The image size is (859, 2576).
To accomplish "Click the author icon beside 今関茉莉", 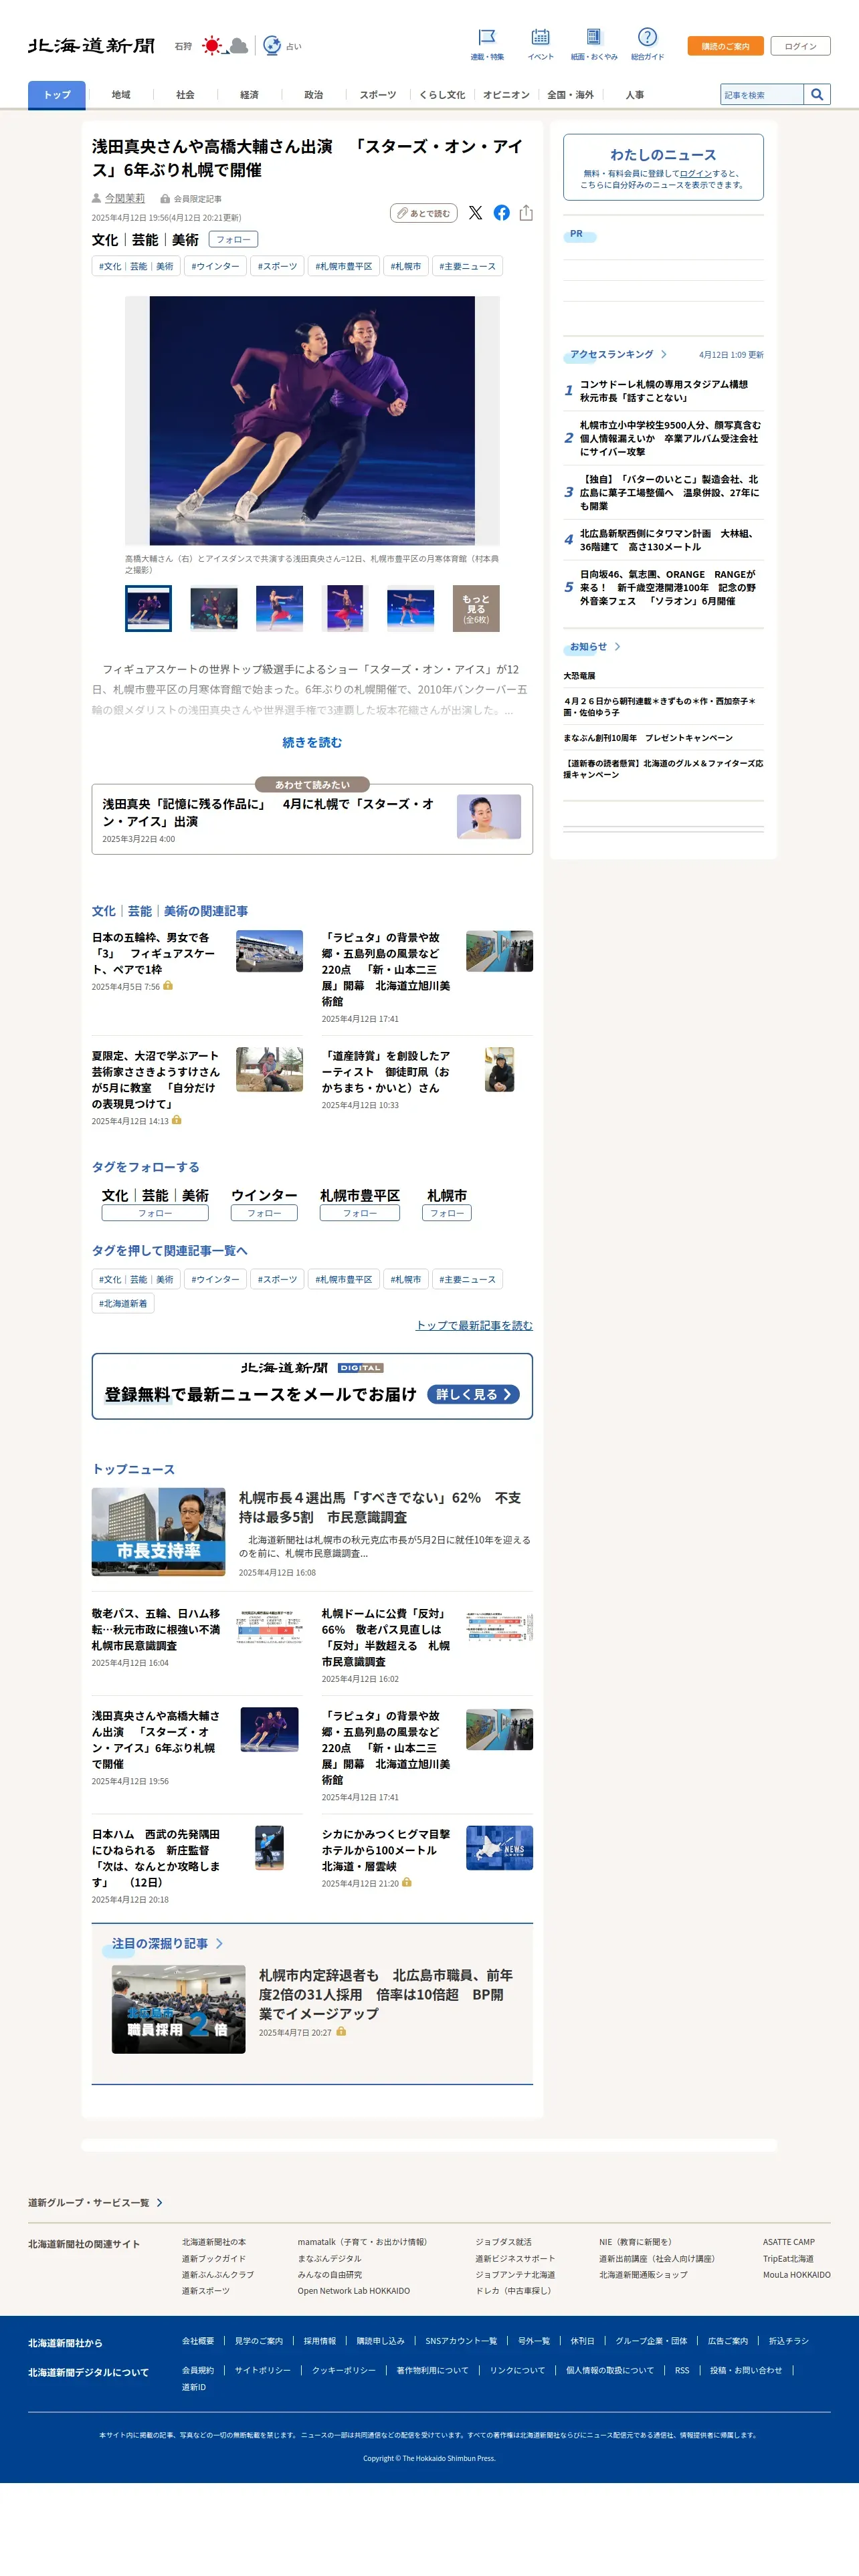I will coord(97,198).
